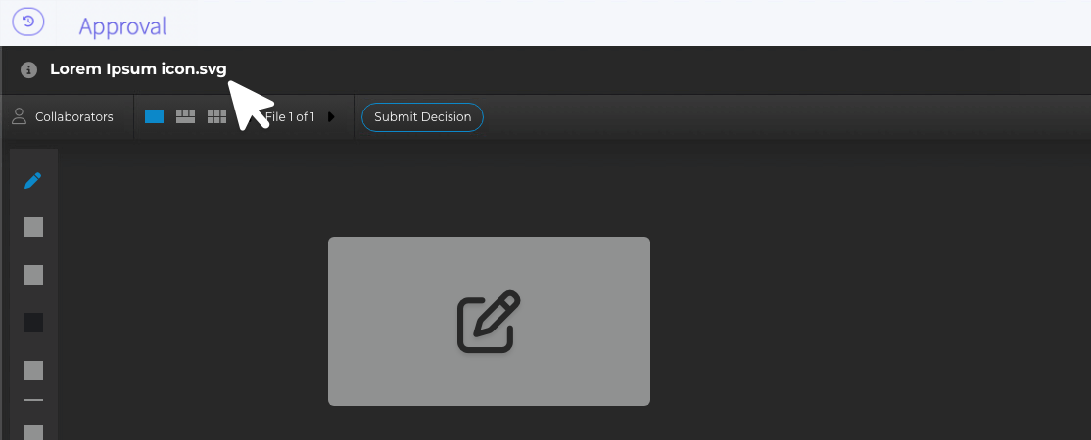This screenshot has height=440, width=1091.
Task: Click the File 1 of 1 counter
Action: [x=290, y=116]
